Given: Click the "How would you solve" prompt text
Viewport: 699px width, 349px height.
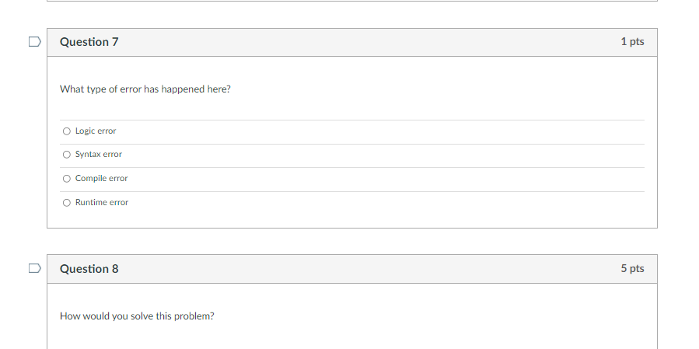Looking at the screenshot, I should coord(136,316).
